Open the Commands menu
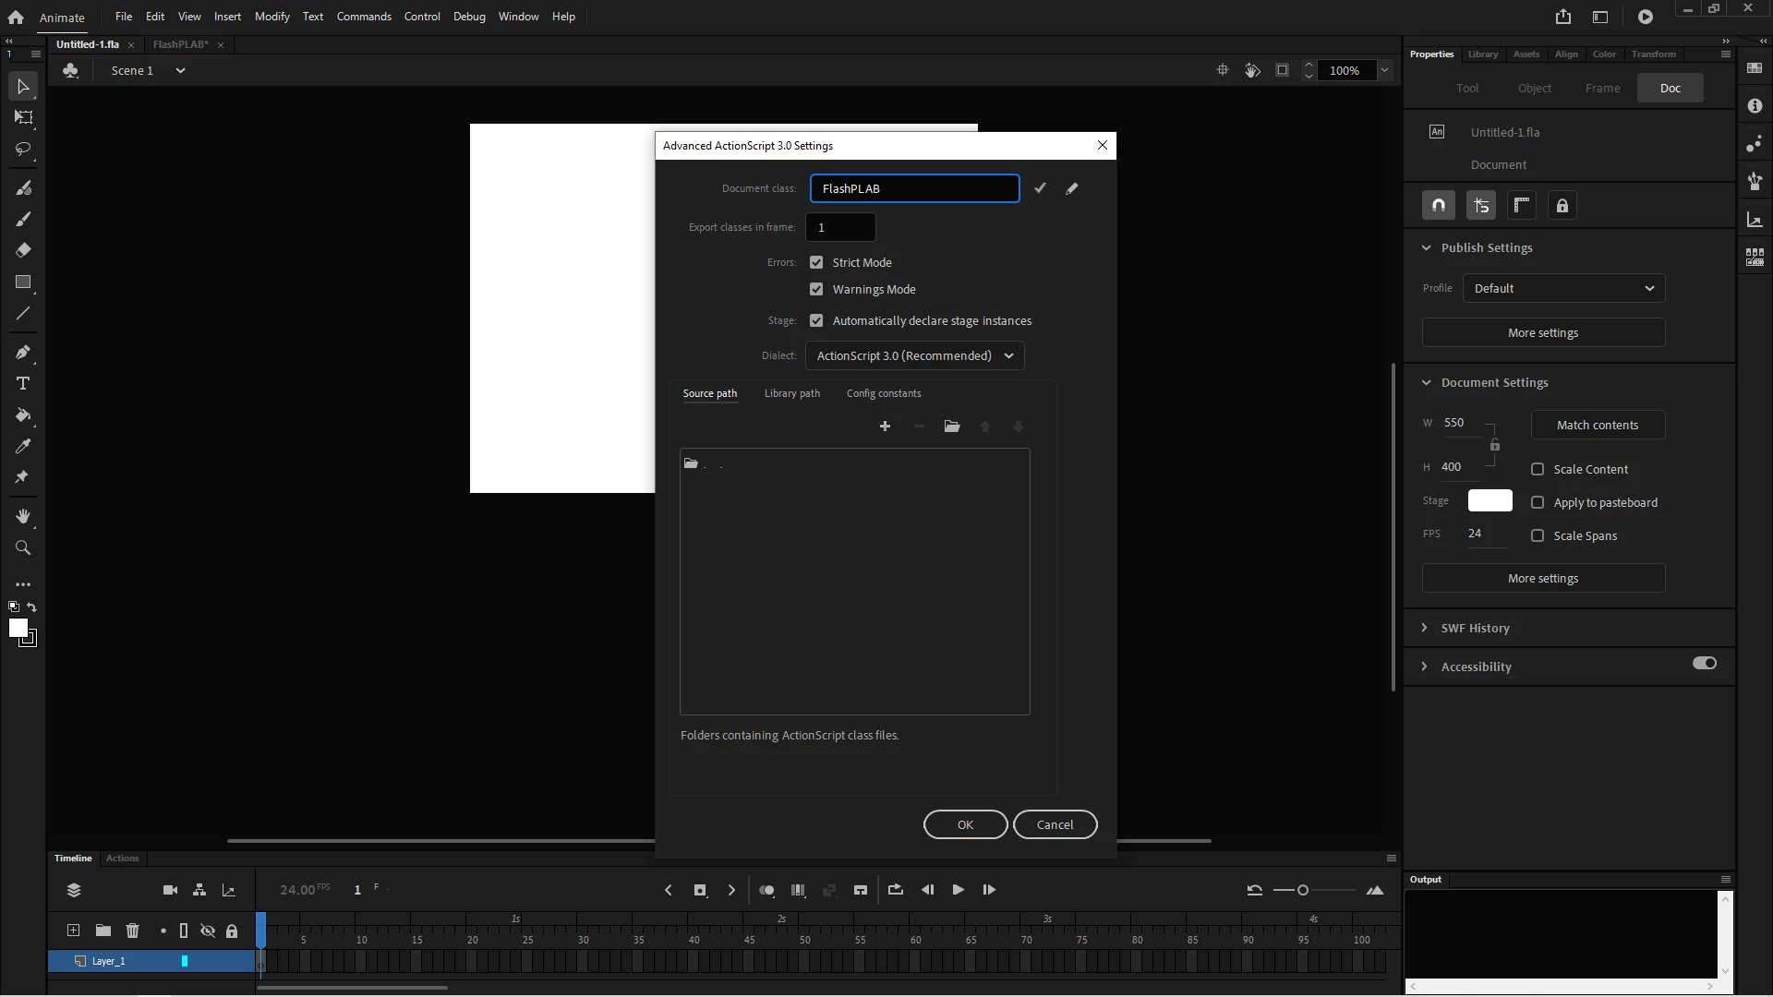Image resolution: width=1773 pixels, height=997 pixels. tap(364, 17)
